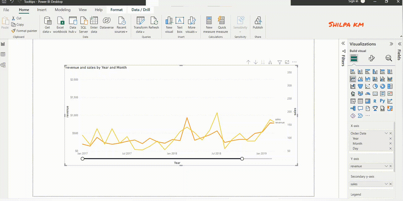Click the Year range slider handle
The width and height of the screenshot is (403, 201).
(242, 158)
